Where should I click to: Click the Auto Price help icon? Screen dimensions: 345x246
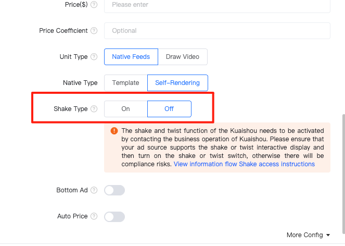94,216
